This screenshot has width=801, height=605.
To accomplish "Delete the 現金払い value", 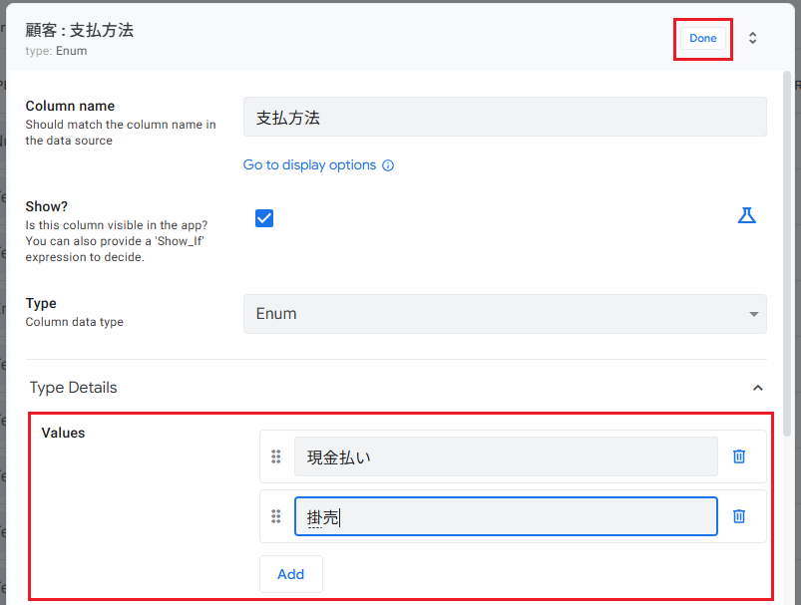I will pos(739,456).
